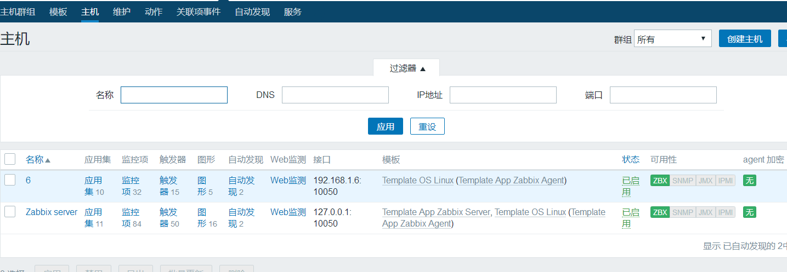787x272 pixels.
Task: Click the green 无 encryption badge for Zabbix server
Action: pyautogui.click(x=749, y=212)
